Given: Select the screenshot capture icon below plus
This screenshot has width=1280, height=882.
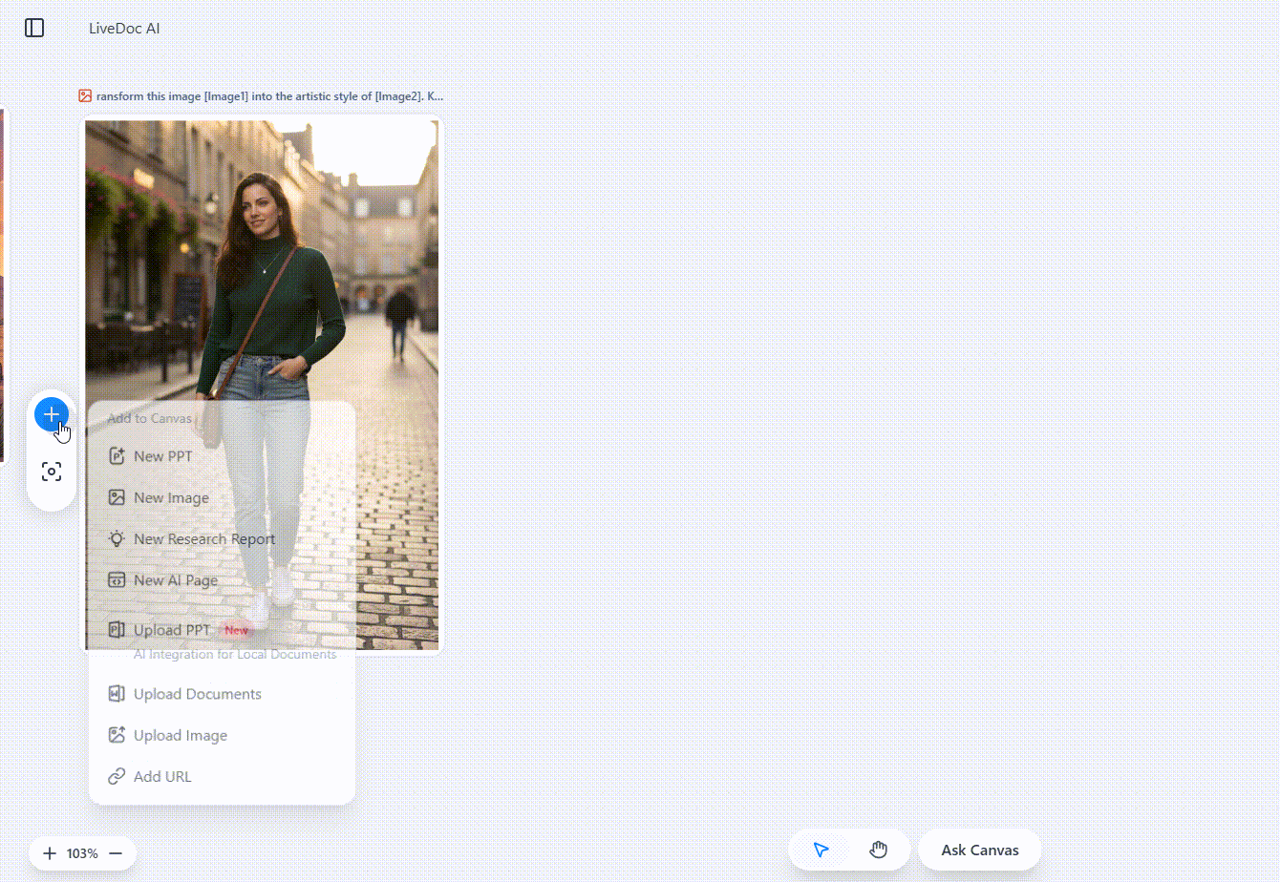Looking at the screenshot, I should pos(51,471).
